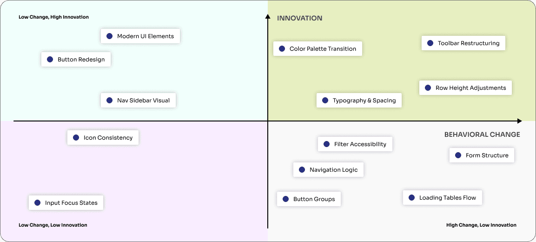The height and width of the screenshot is (242, 536).
Task: Click the dot beside Filter Accessibility
Action: click(x=326, y=144)
